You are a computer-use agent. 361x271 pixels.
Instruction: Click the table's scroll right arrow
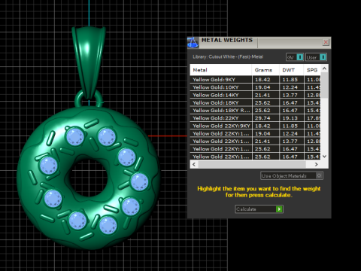[x=317, y=164]
